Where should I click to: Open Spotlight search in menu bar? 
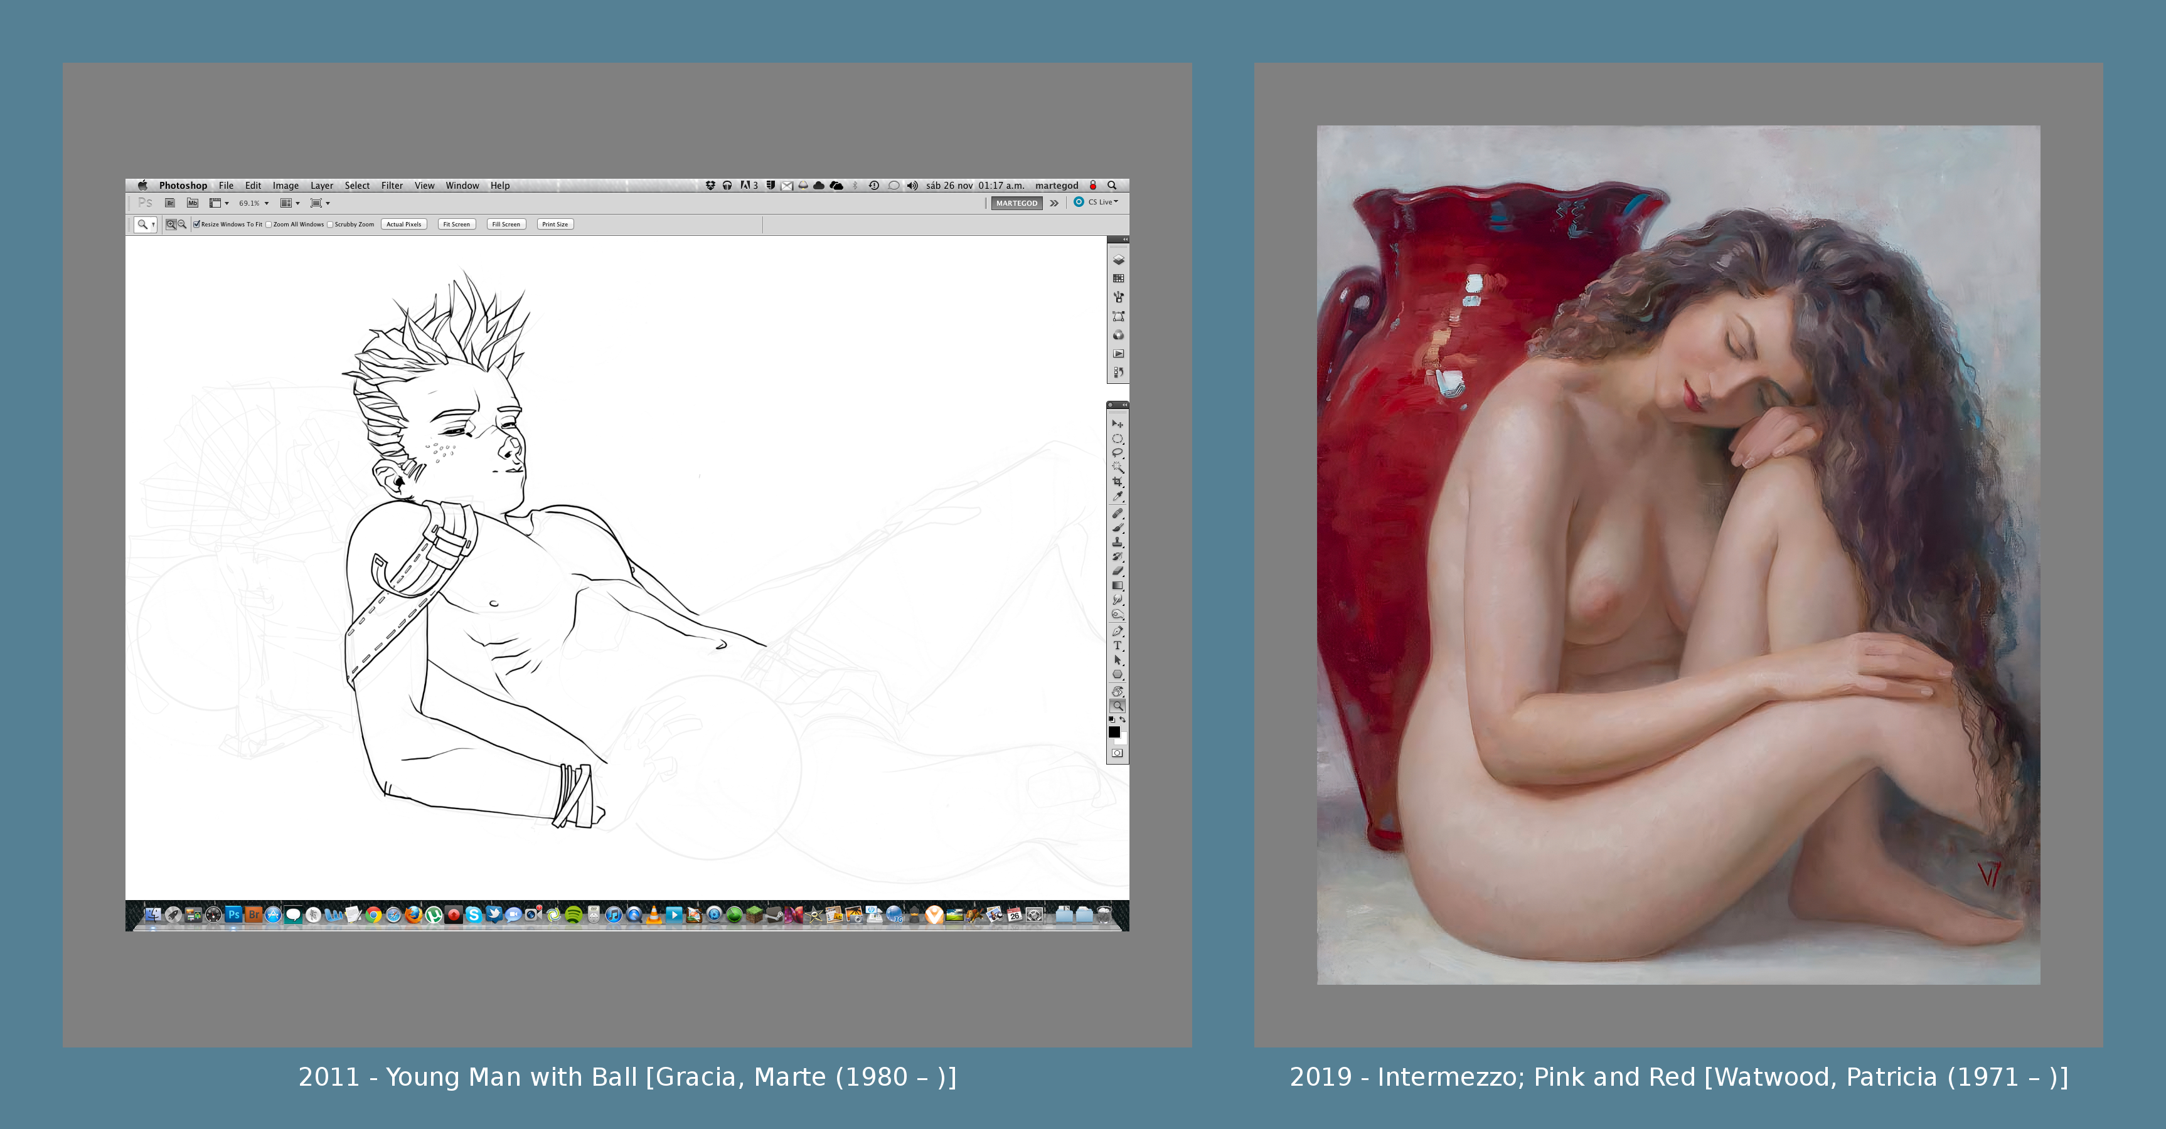tap(1112, 186)
